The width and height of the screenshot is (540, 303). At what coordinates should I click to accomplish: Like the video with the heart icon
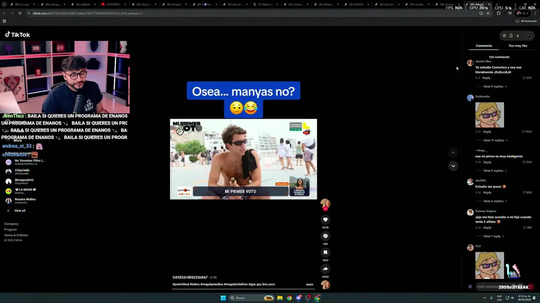(x=325, y=219)
